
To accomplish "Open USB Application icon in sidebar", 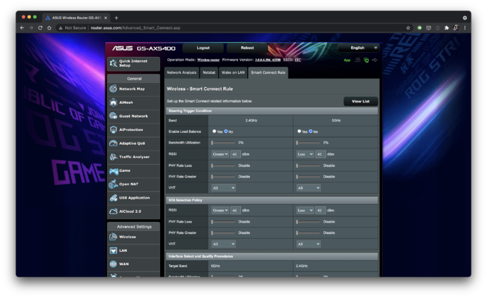I will 114,197.
